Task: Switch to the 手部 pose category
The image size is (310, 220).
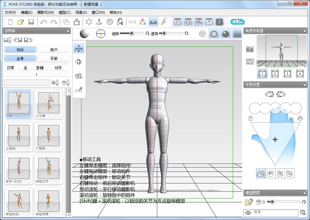Action: 54,58
